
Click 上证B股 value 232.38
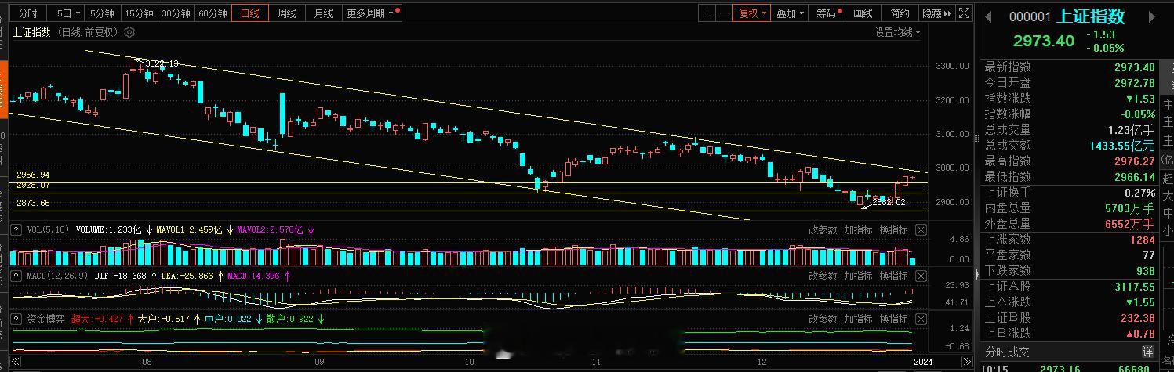click(x=1138, y=318)
